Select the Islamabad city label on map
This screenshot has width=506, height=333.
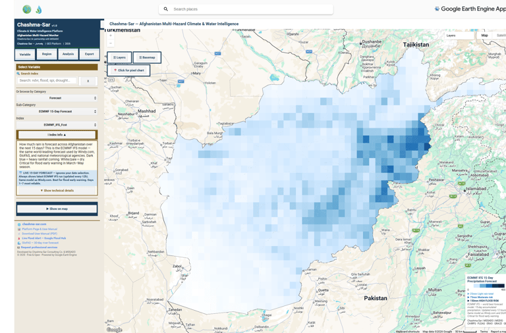[x=476, y=190]
